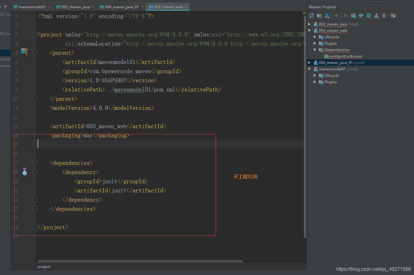Click horizontal scrollbar of the editor

[140, 261]
